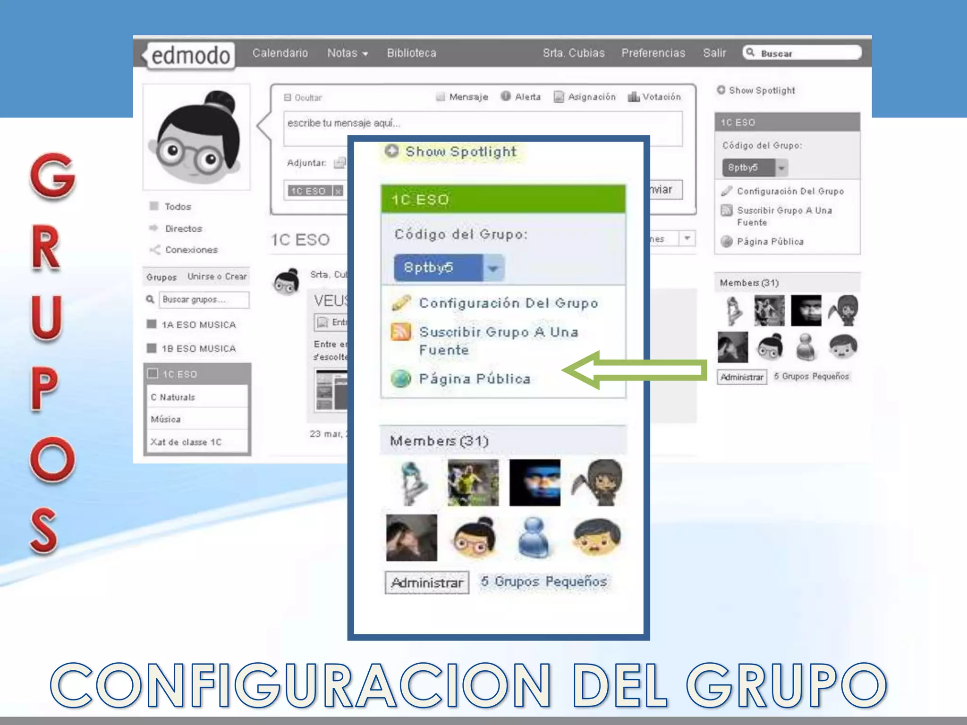
Task: Open the Biblioteca menu item
Action: click(x=411, y=53)
